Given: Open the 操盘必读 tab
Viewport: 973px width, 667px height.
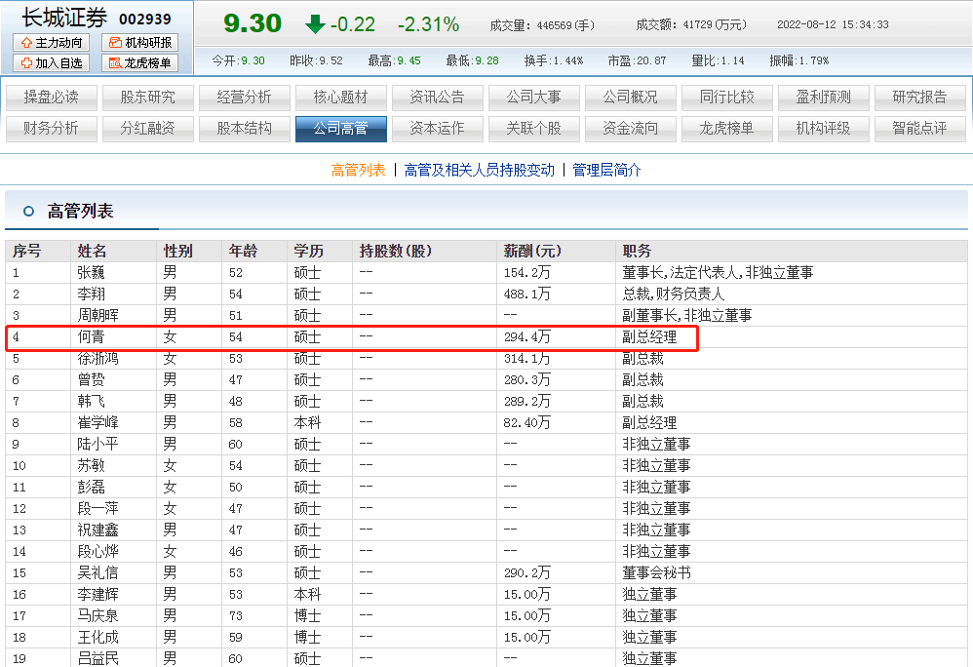Looking at the screenshot, I should tap(52, 98).
